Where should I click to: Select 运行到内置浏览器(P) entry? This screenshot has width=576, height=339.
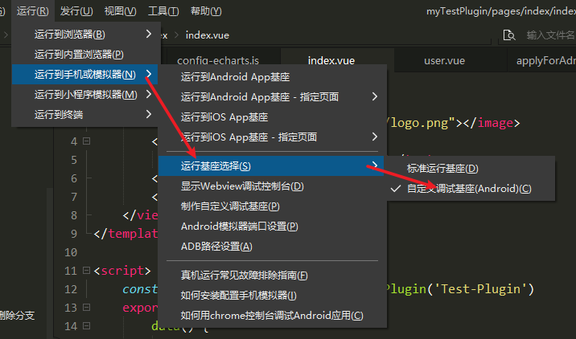[x=86, y=55]
